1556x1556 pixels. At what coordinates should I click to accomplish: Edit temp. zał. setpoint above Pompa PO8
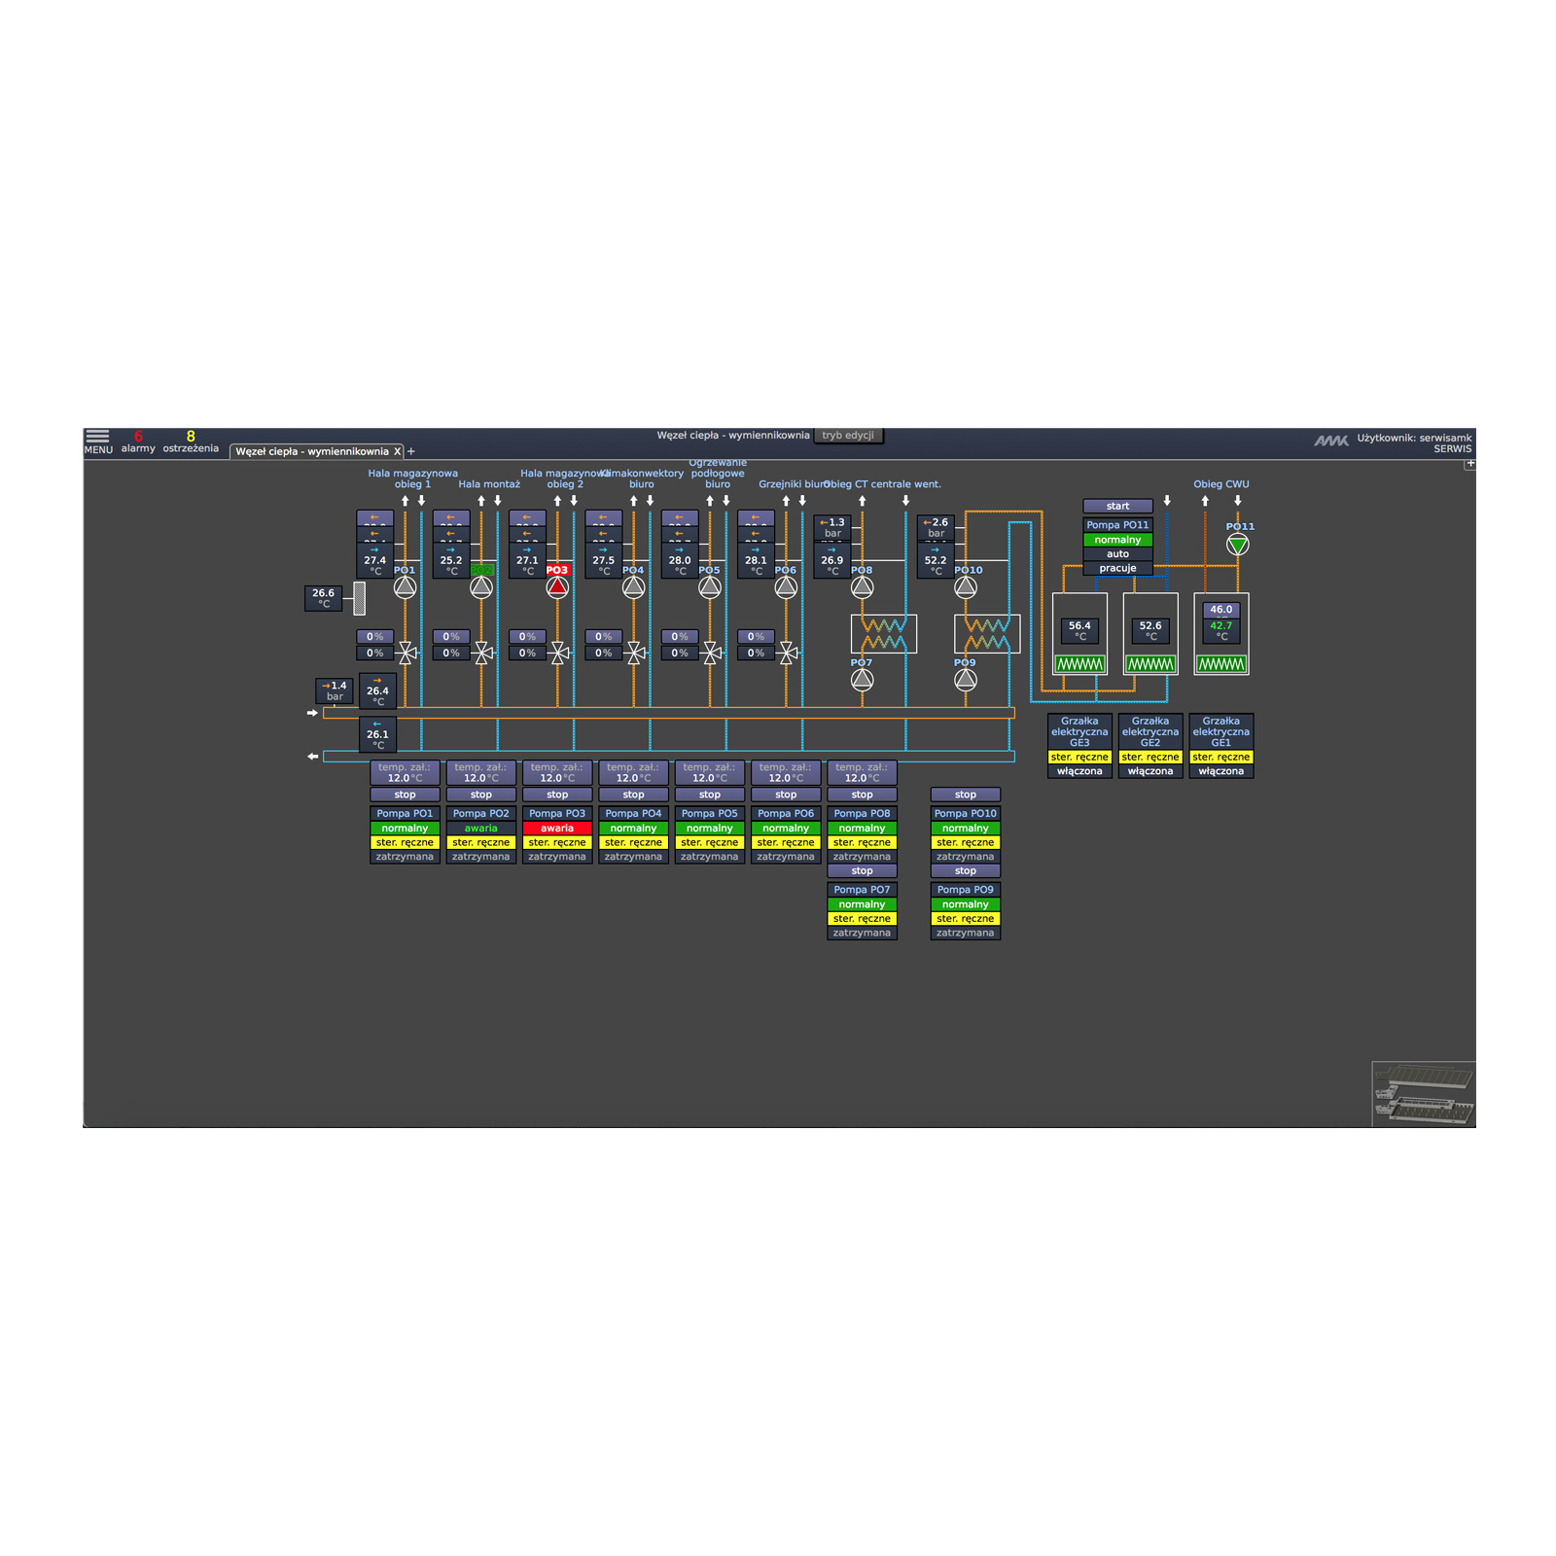[862, 773]
